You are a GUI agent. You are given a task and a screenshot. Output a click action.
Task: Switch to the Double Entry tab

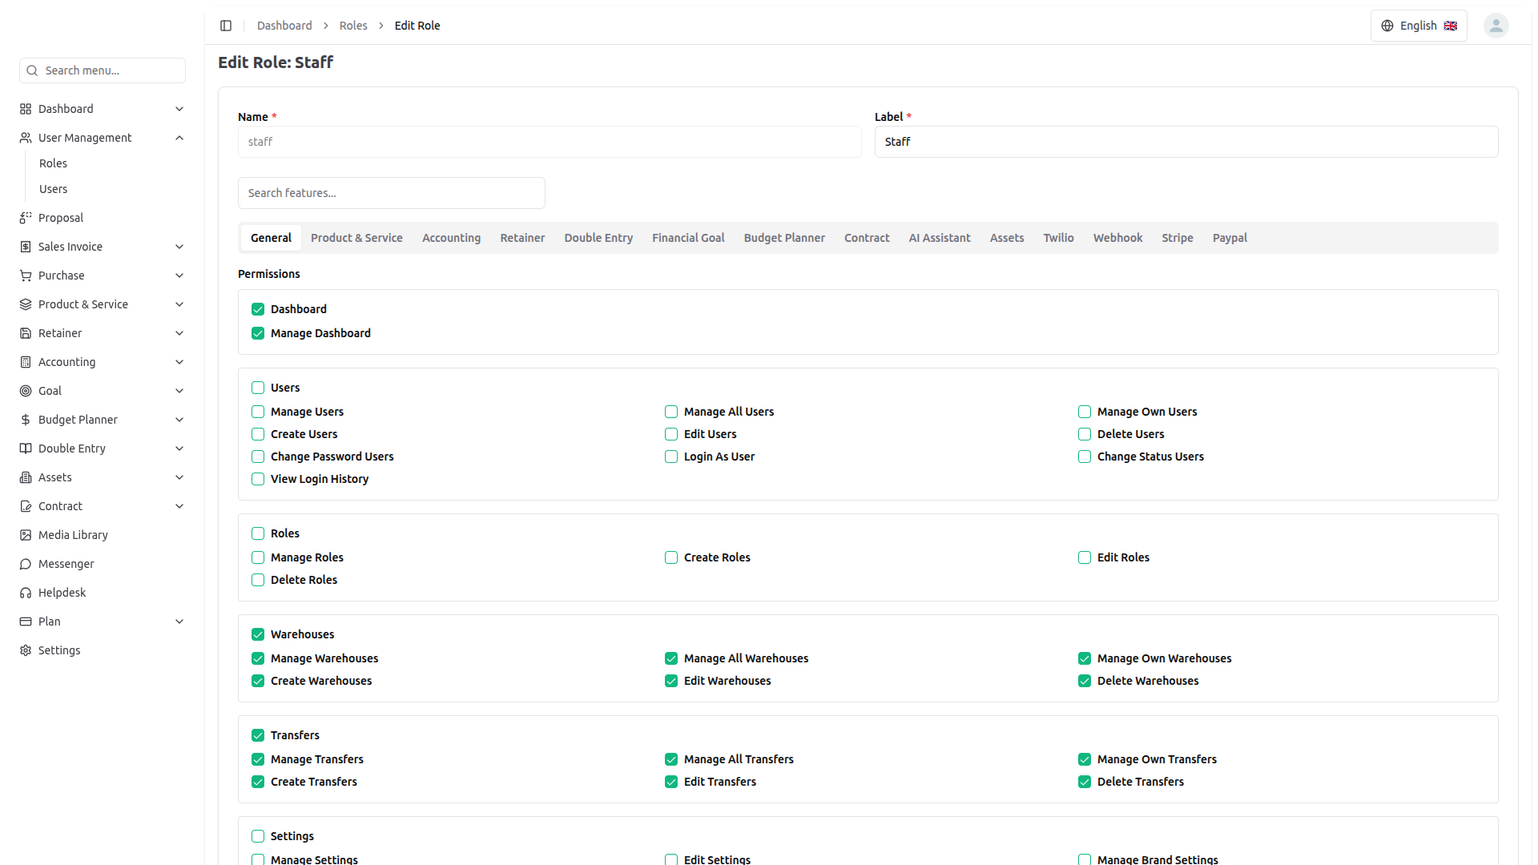598,238
